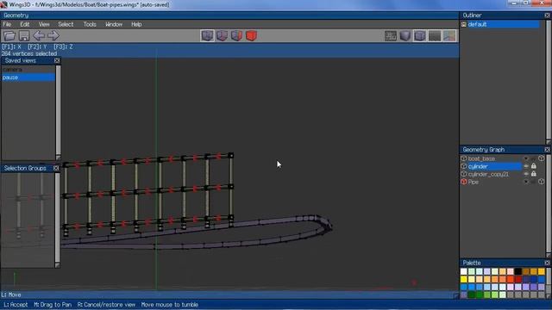This screenshot has width=552, height=310.
Task: Toggle wireframe icon on boat_base row
Action: 542,158
